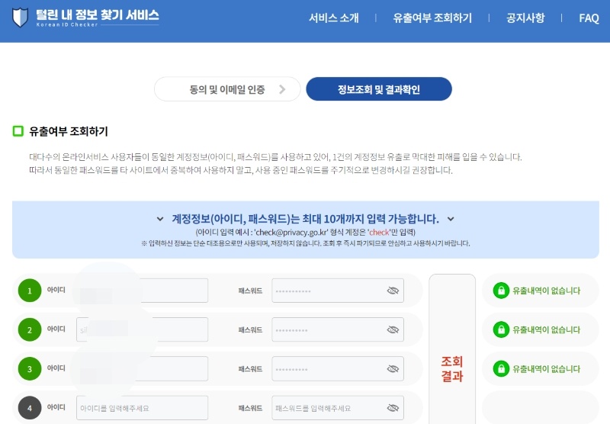Click the 계정정보(아이디, 패스워드)는 최대 10개까지 notice title
This screenshot has width=610, height=424.
tap(306, 219)
